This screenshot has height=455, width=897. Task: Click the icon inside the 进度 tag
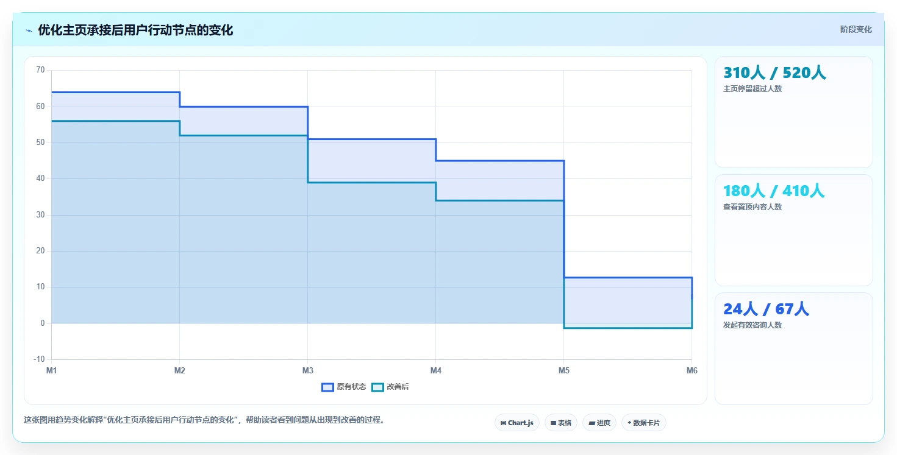point(591,423)
